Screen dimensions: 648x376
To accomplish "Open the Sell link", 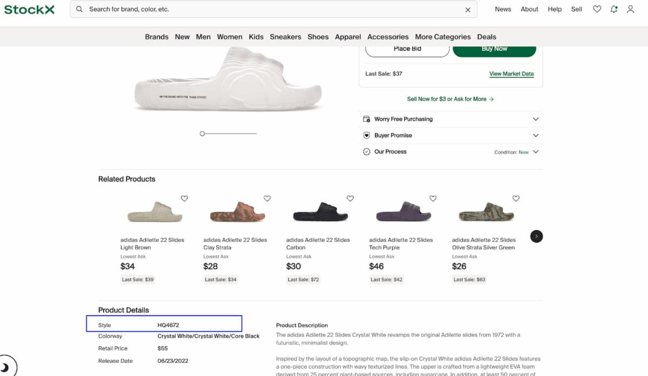I will (x=577, y=9).
